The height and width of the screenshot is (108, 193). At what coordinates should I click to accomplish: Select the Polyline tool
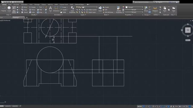pyautogui.click(x=4, y=9)
